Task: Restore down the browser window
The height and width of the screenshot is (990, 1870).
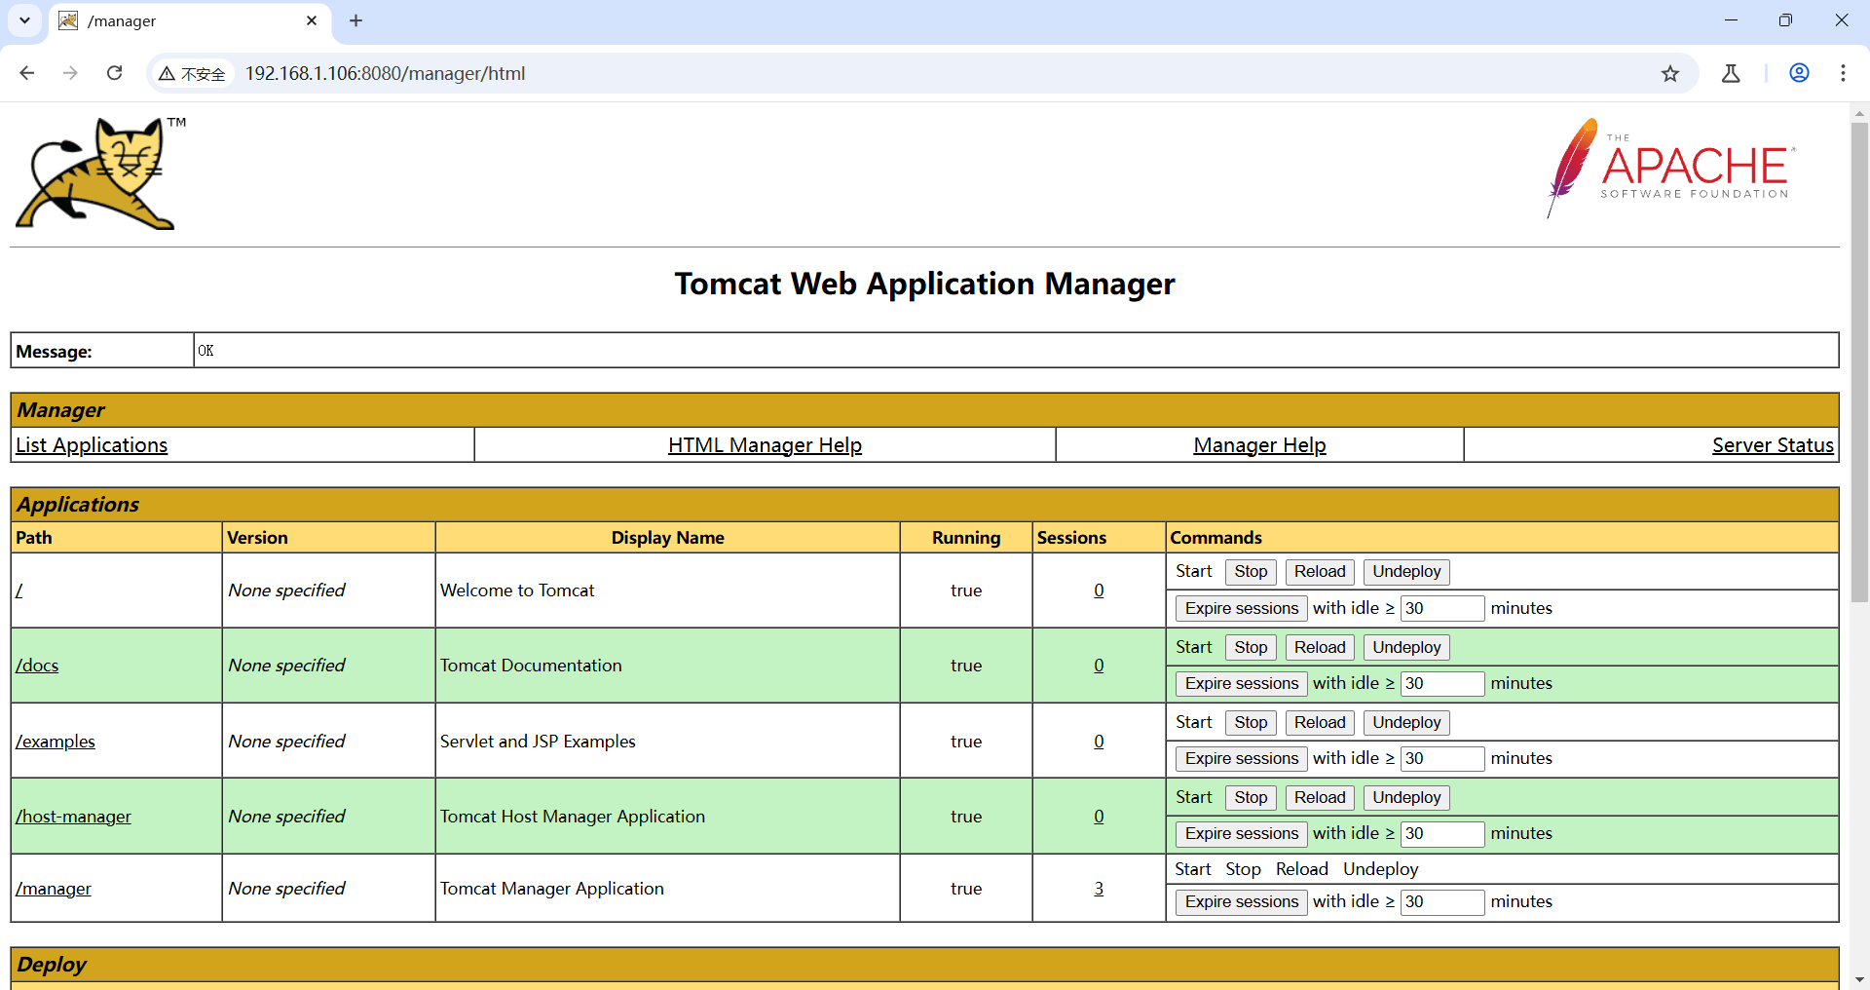Action: 1785,20
